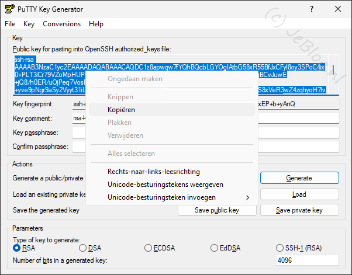Image resolution: width=352 pixels, height=275 pixels.
Task: Click the title bar help question mark
Action: point(311,9)
